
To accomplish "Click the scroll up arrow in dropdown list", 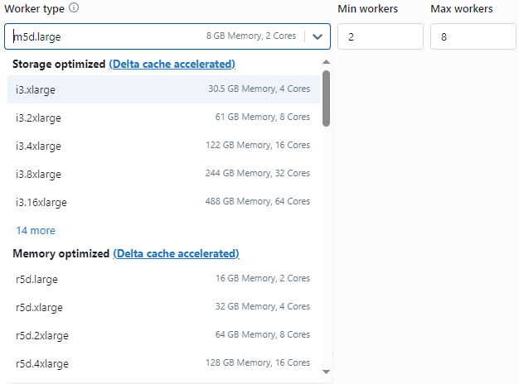I will point(326,62).
